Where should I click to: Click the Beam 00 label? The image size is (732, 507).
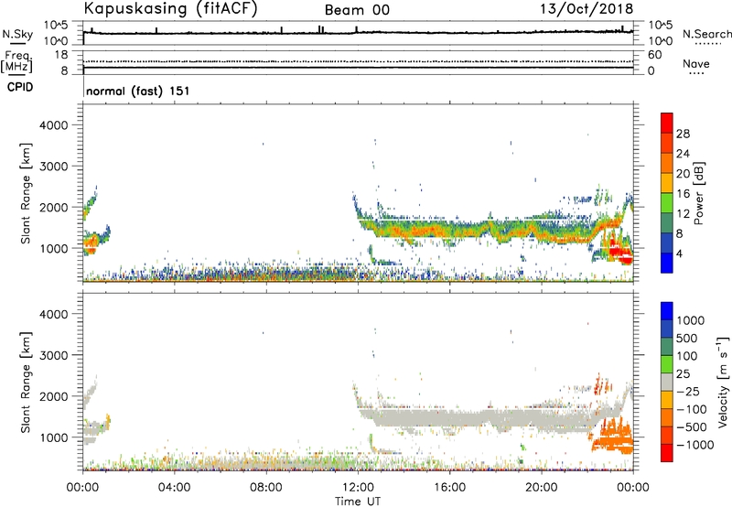[x=357, y=10]
